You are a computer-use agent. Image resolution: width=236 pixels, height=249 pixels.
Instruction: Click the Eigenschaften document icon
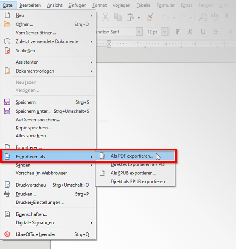(x=7, y=214)
